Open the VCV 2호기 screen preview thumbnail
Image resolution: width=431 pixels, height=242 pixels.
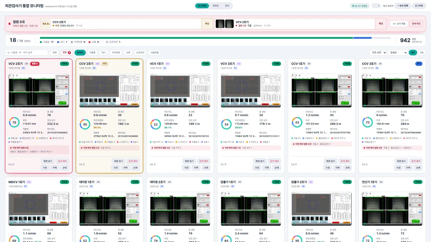pos(39,90)
